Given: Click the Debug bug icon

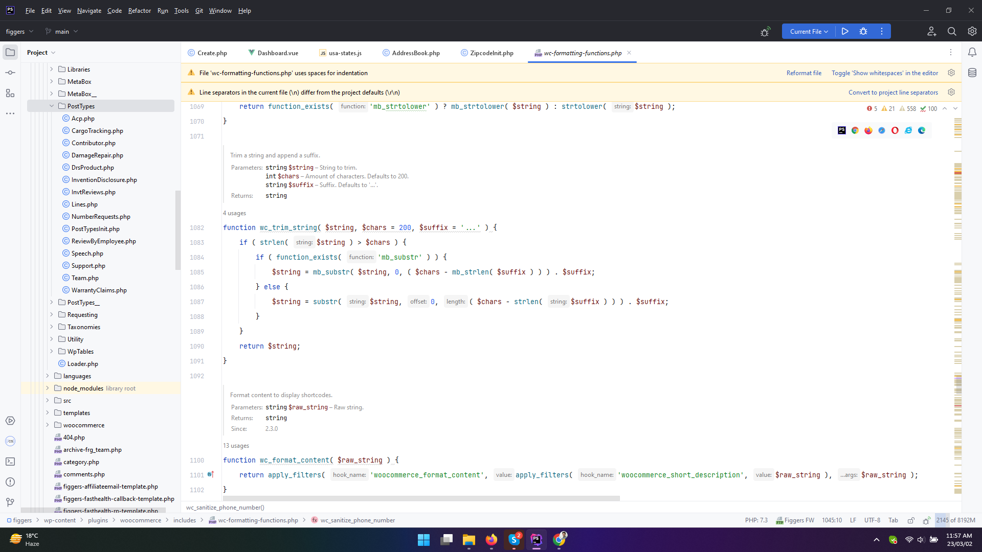Looking at the screenshot, I should click(x=863, y=31).
